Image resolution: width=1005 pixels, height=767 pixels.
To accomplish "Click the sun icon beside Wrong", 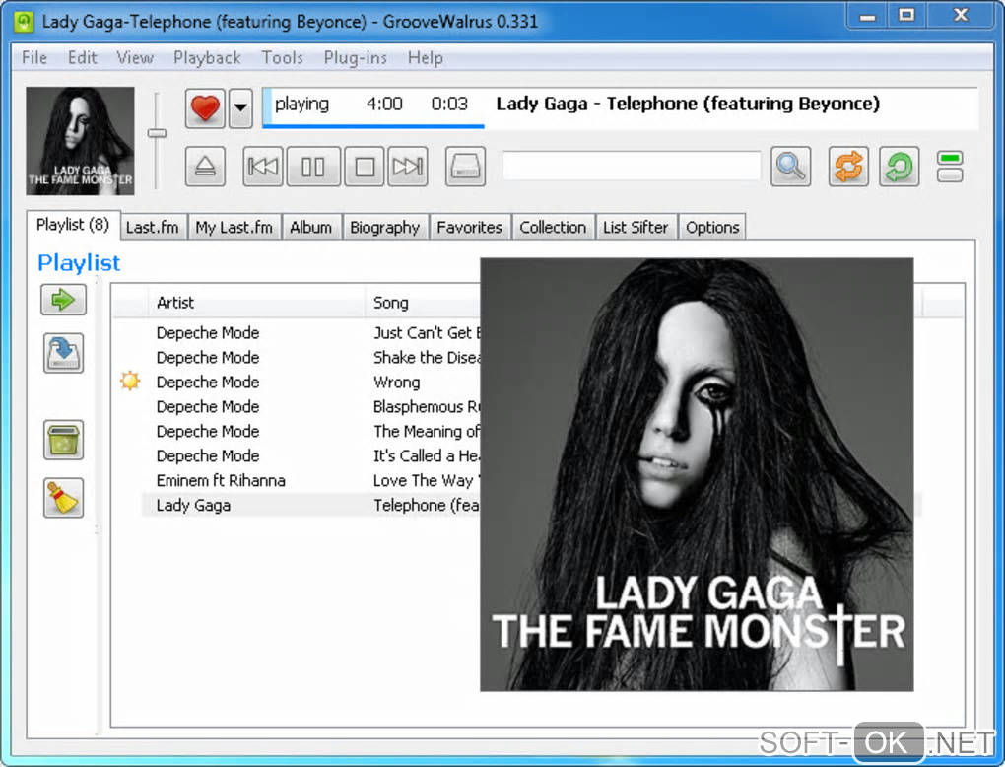I will [130, 381].
